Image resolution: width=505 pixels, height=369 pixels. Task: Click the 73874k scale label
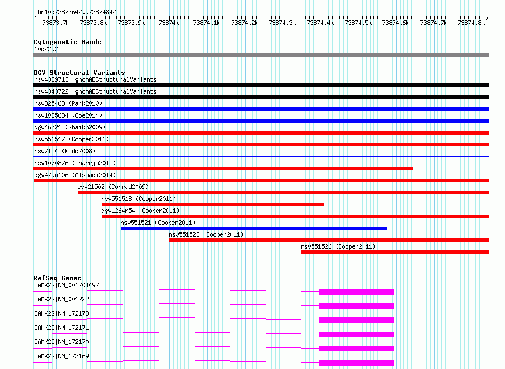click(169, 23)
